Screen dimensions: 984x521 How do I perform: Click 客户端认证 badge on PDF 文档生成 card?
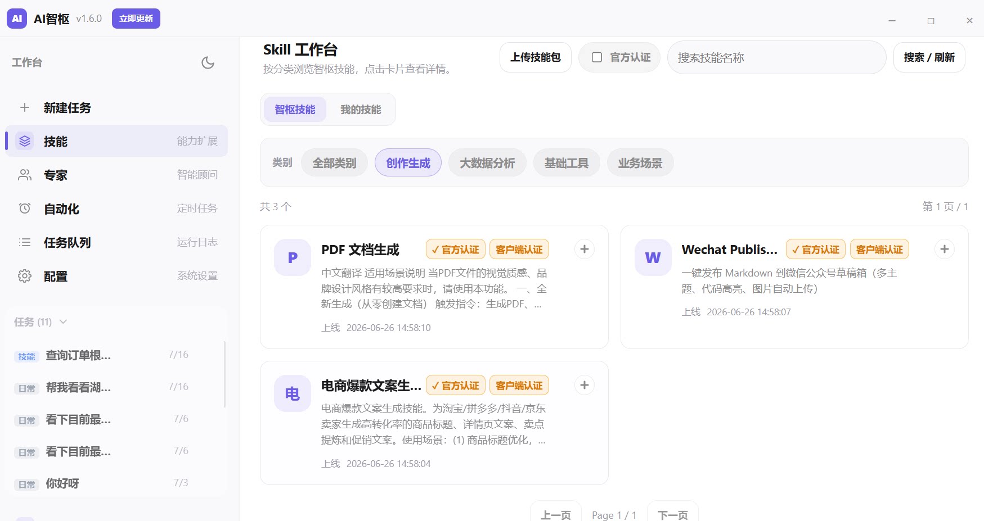pos(519,250)
